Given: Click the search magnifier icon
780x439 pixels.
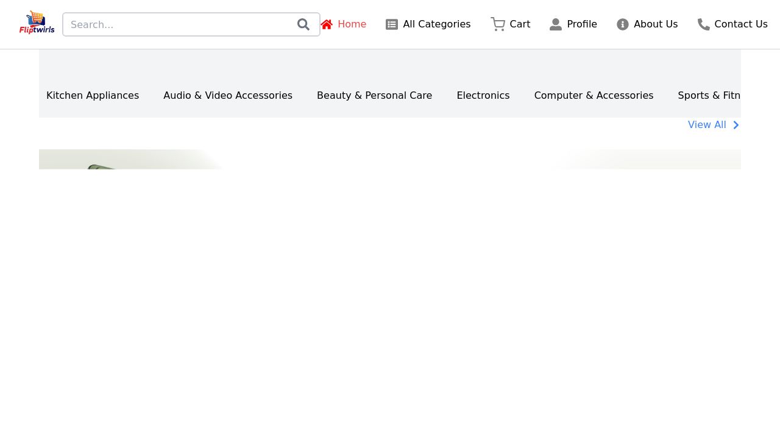Looking at the screenshot, I should tap(303, 24).
